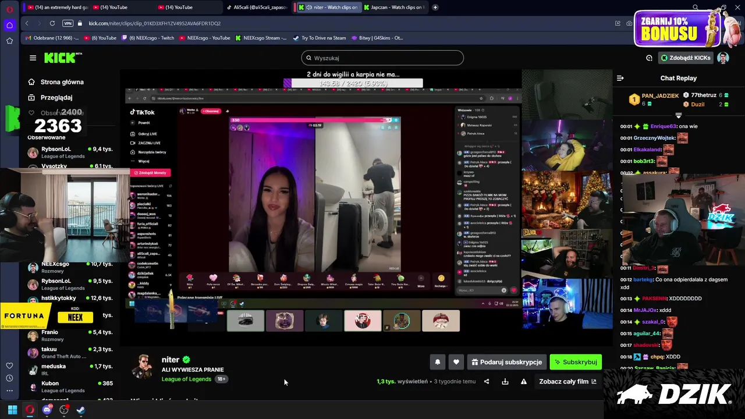Click the Wyszukaj search field
This screenshot has width=745, height=419.
pos(382,58)
